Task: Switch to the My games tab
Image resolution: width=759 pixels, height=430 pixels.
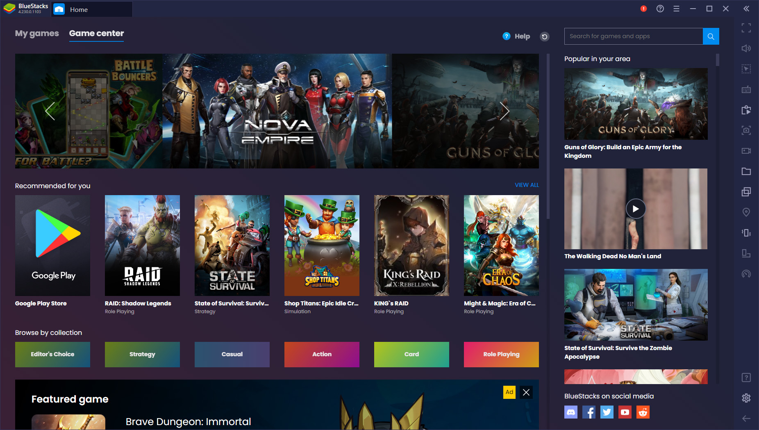Action: pyautogui.click(x=37, y=34)
